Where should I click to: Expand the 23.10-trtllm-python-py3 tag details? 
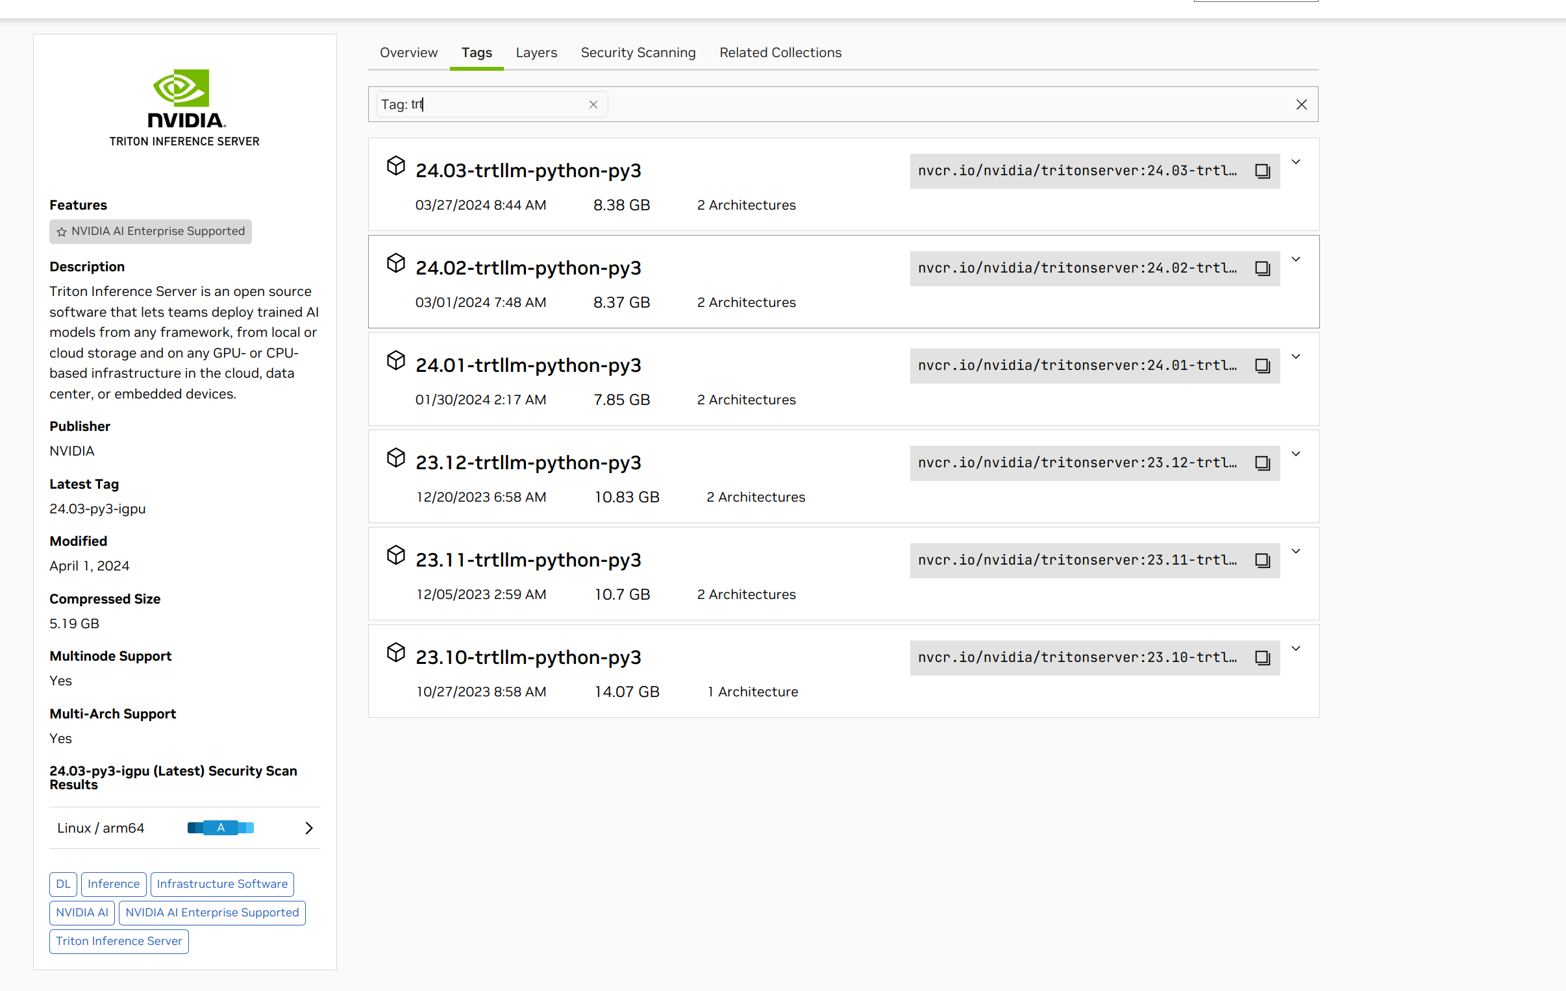[1295, 648]
